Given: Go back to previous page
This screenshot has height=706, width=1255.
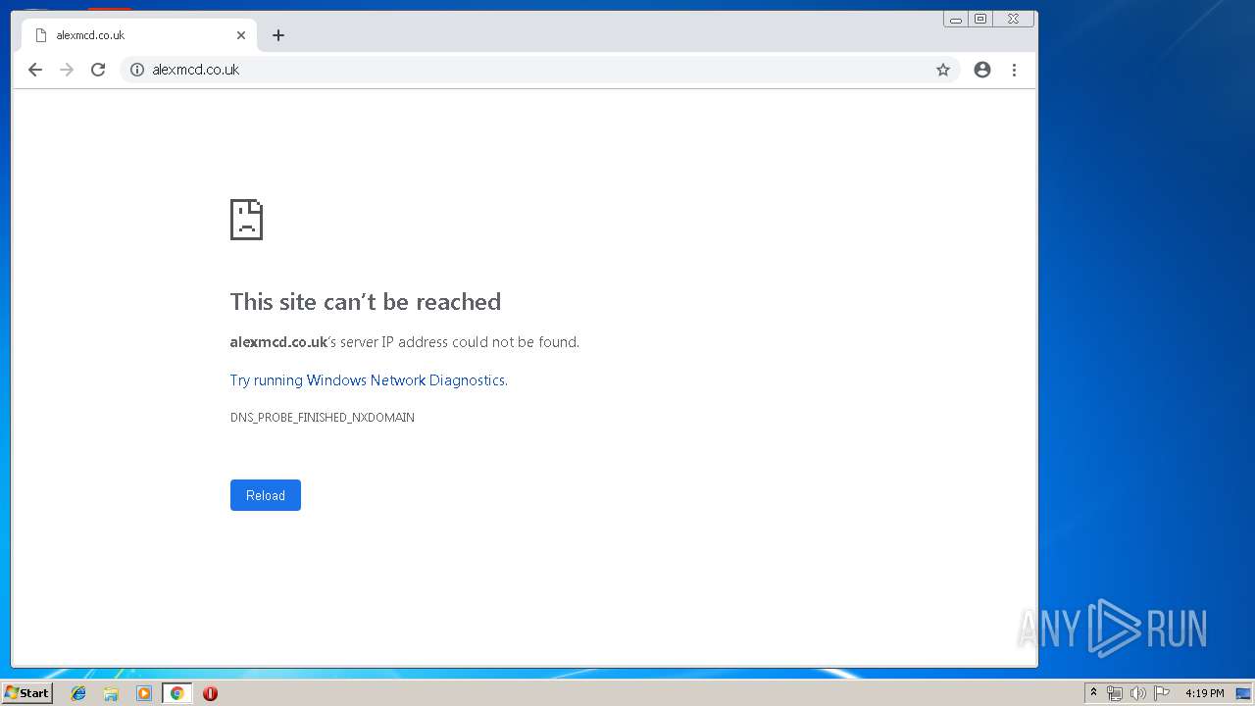Looking at the screenshot, I should [x=35, y=70].
